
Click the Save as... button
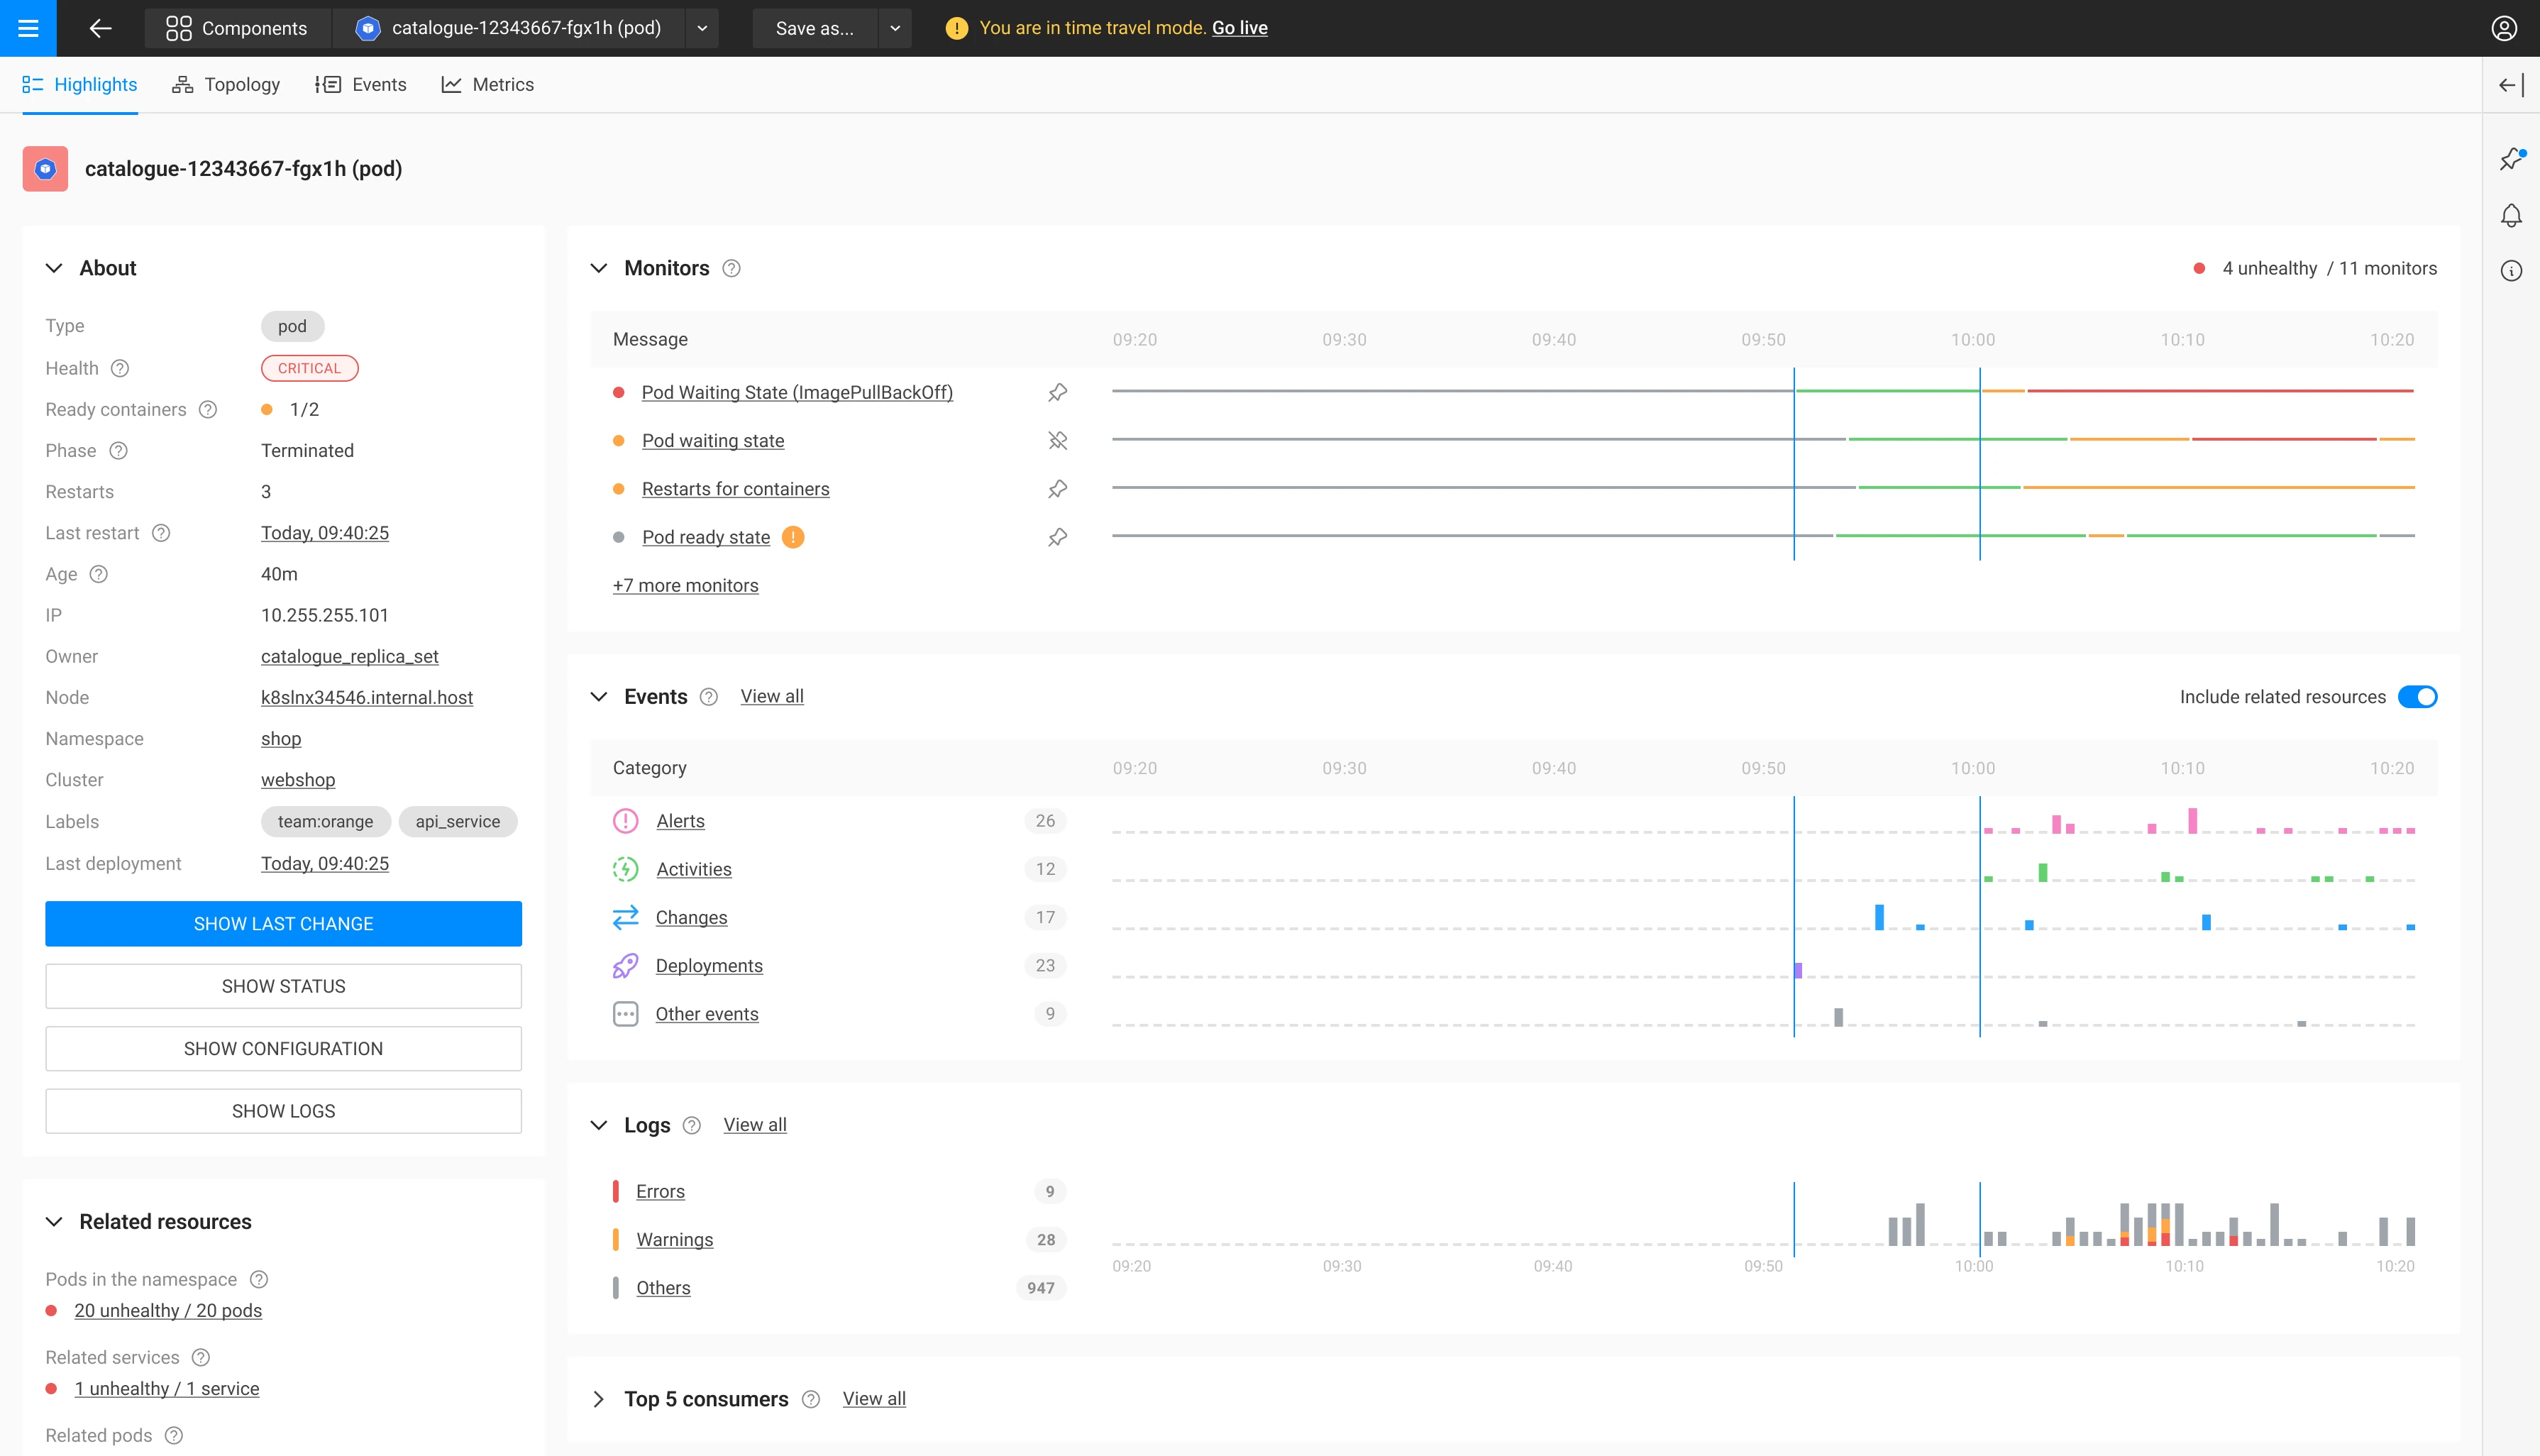tap(815, 28)
